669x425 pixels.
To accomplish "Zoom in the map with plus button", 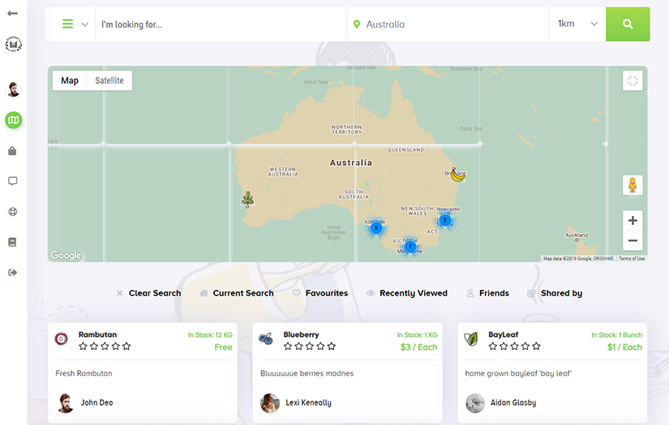I will tap(633, 220).
